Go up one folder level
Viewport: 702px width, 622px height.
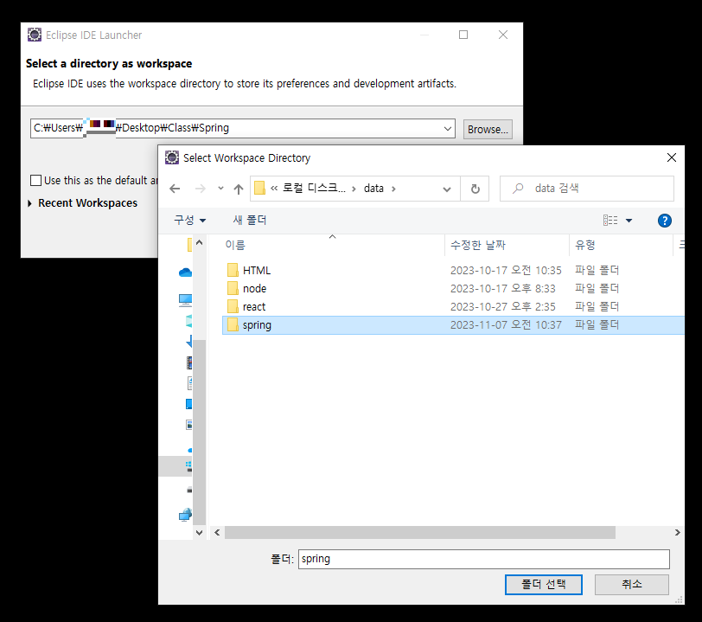[x=239, y=189]
